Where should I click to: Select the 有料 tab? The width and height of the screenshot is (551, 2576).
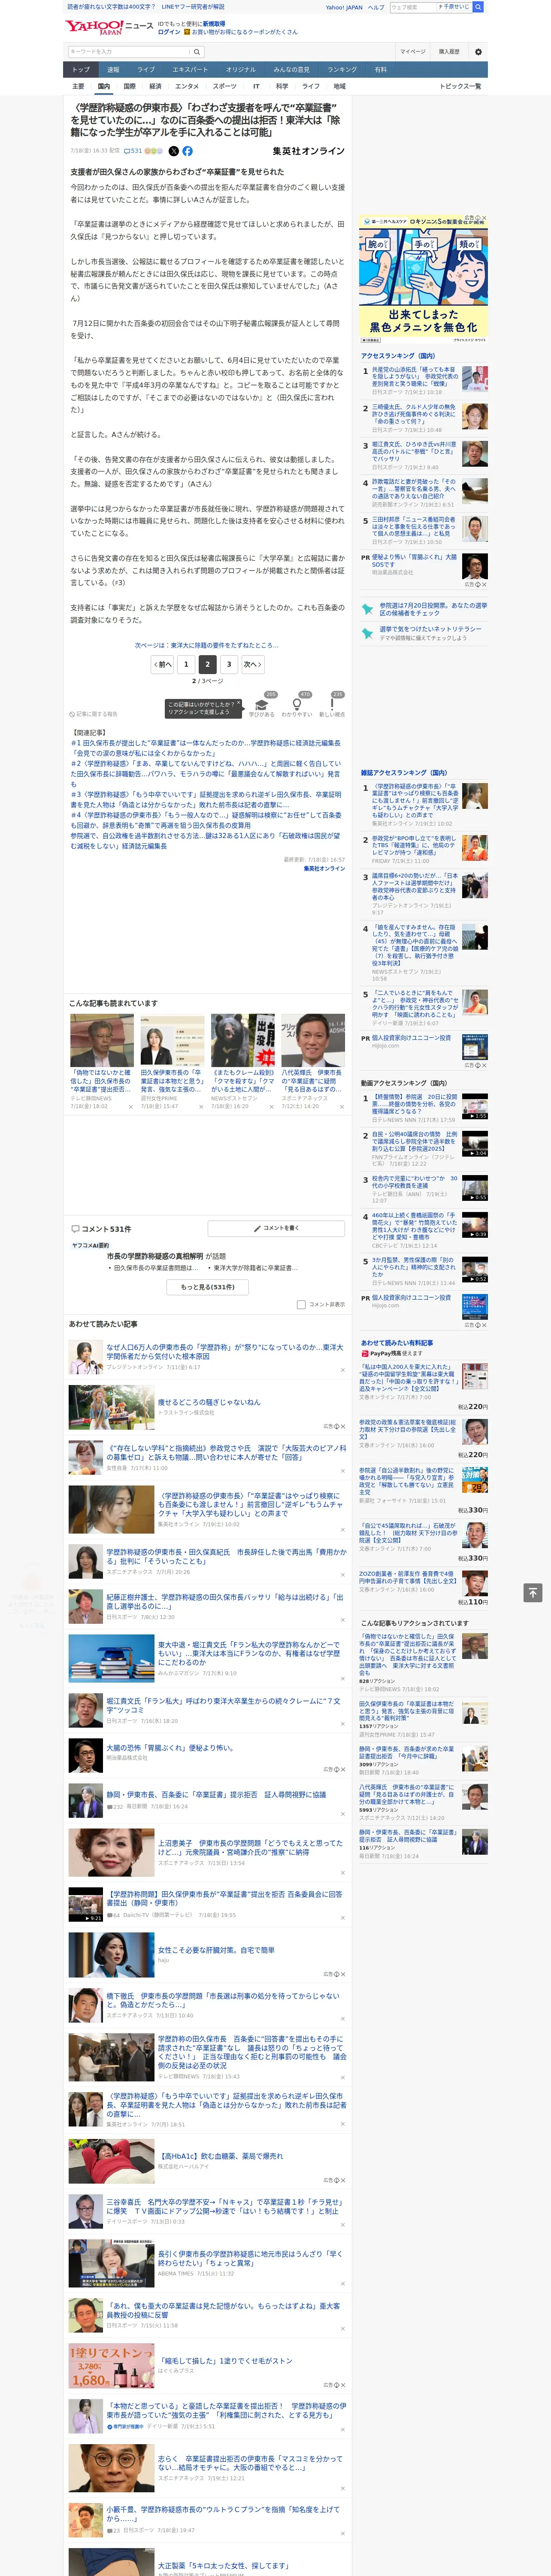click(x=380, y=70)
